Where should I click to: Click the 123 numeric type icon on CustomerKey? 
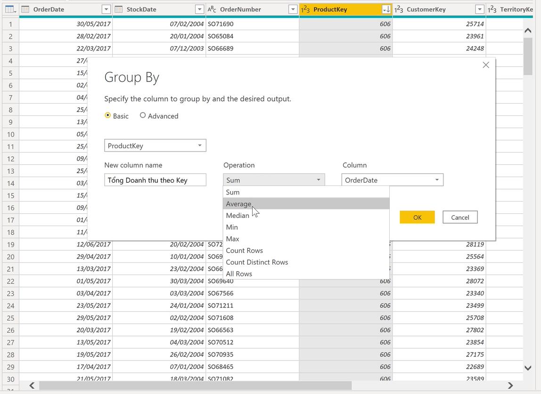398,9
